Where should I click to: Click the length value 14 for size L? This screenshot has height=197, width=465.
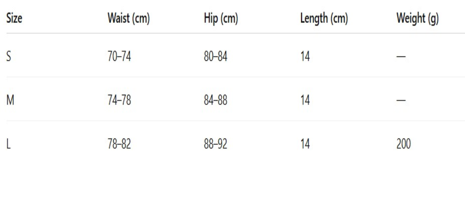point(305,144)
